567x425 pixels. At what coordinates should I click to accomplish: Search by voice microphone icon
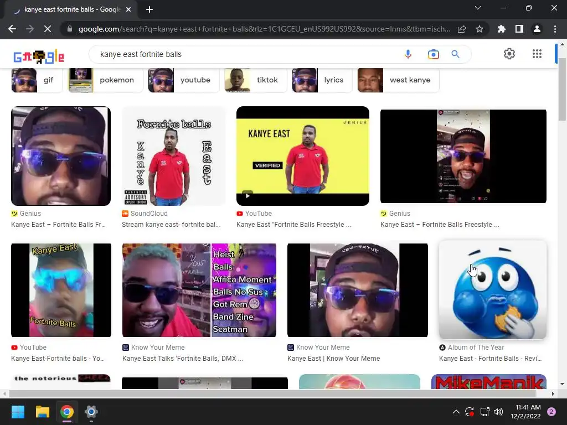tap(408, 54)
